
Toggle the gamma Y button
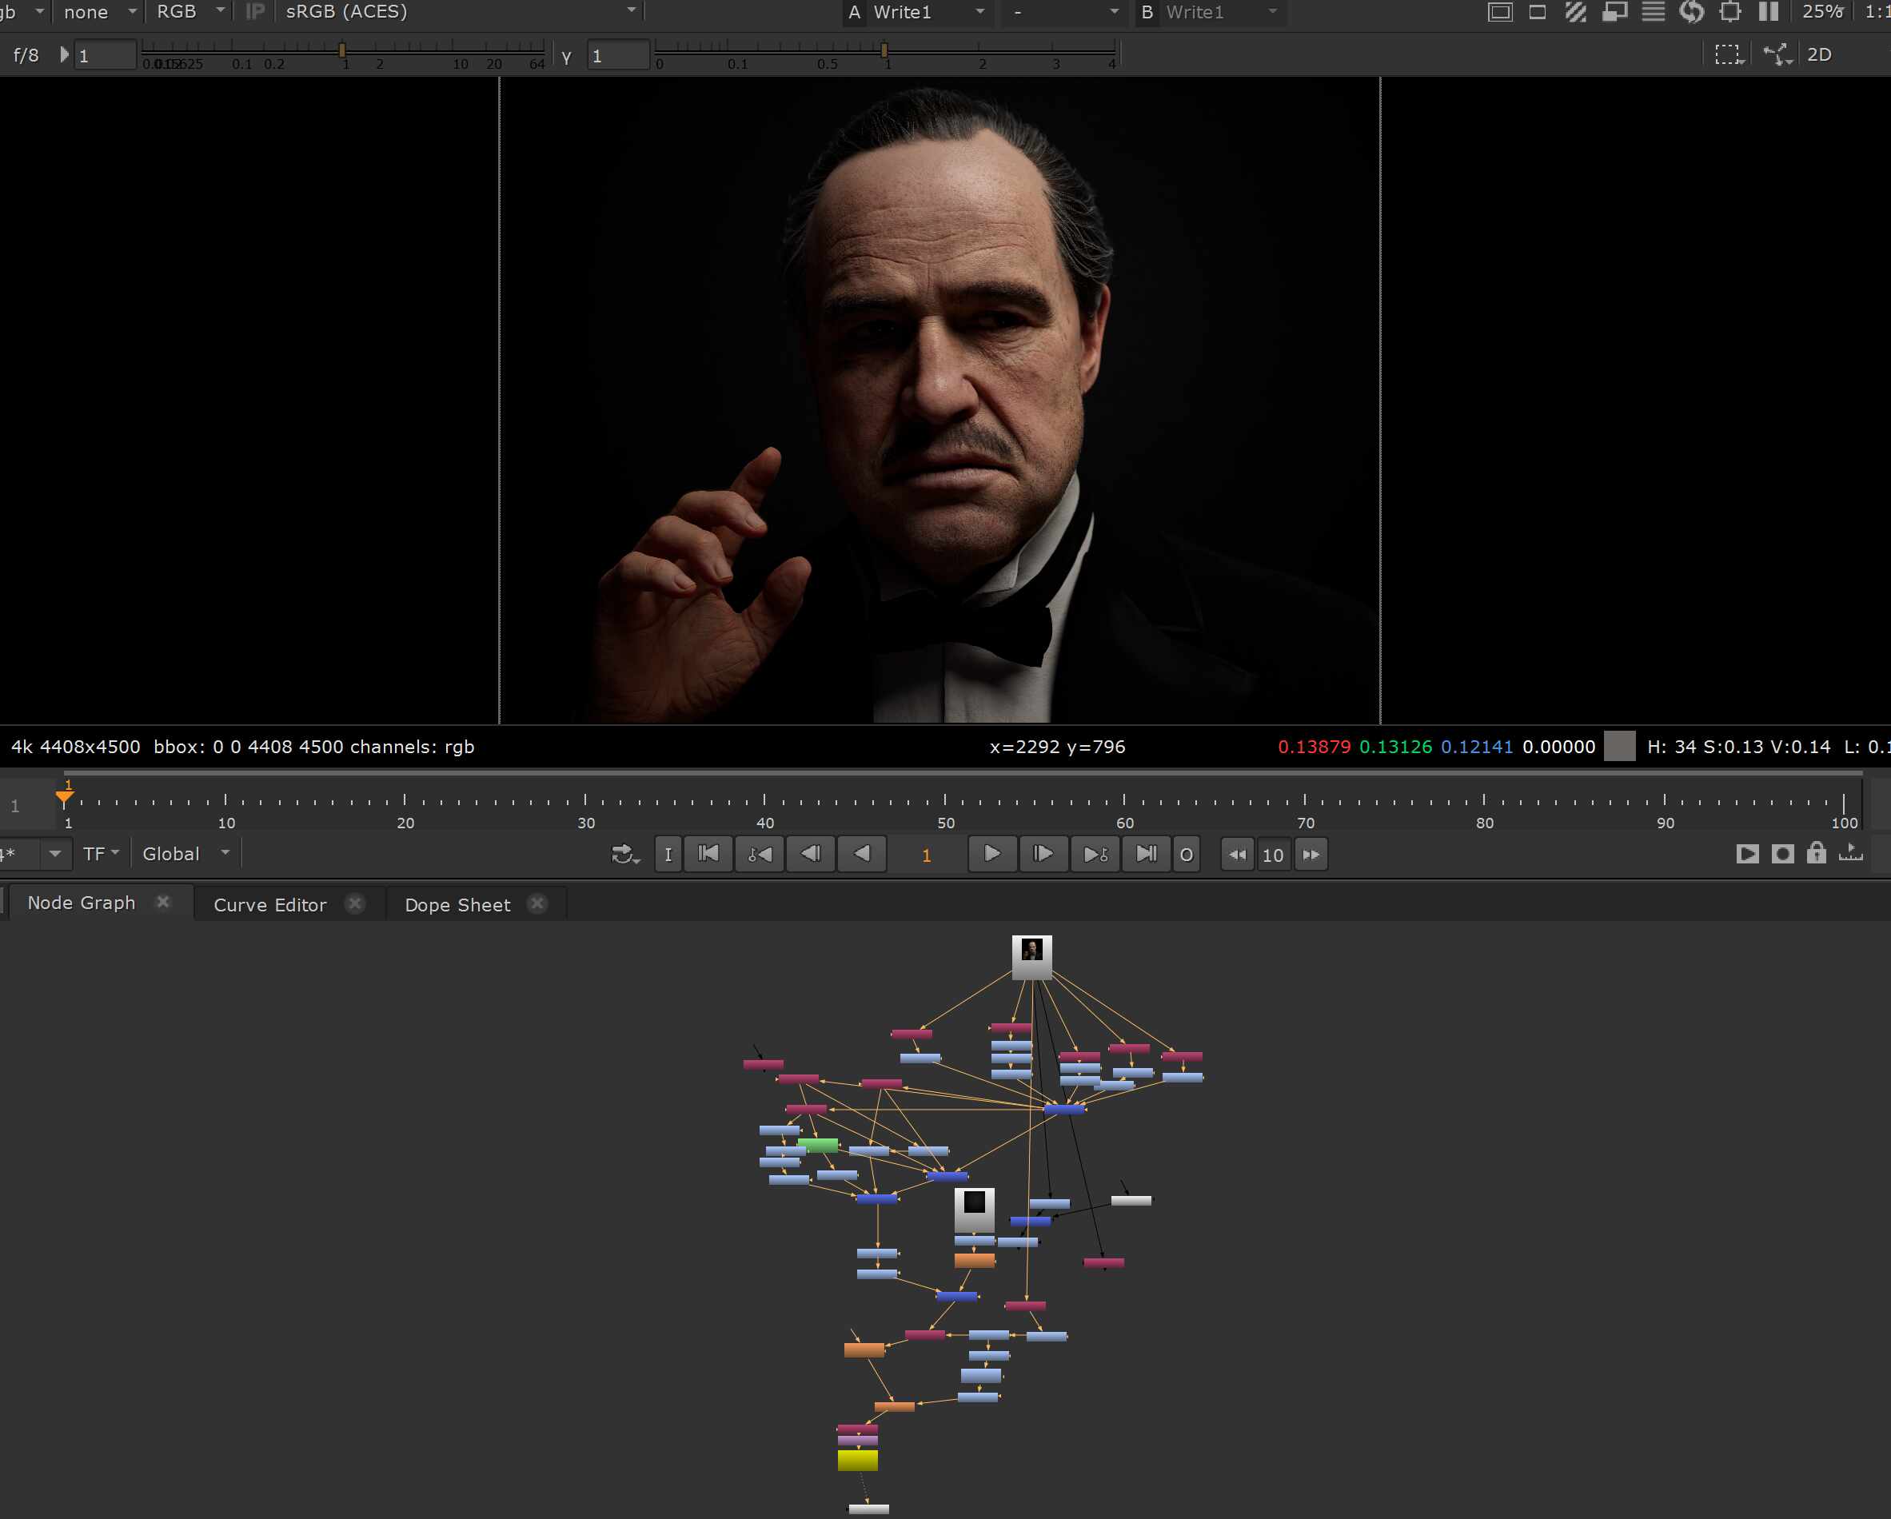(x=567, y=56)
